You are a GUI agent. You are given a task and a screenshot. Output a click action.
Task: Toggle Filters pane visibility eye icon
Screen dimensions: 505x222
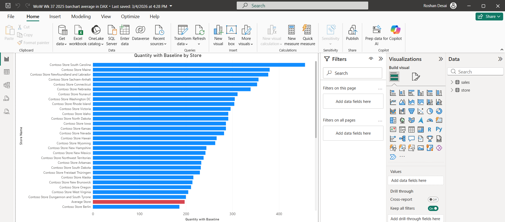click(371, 59)
